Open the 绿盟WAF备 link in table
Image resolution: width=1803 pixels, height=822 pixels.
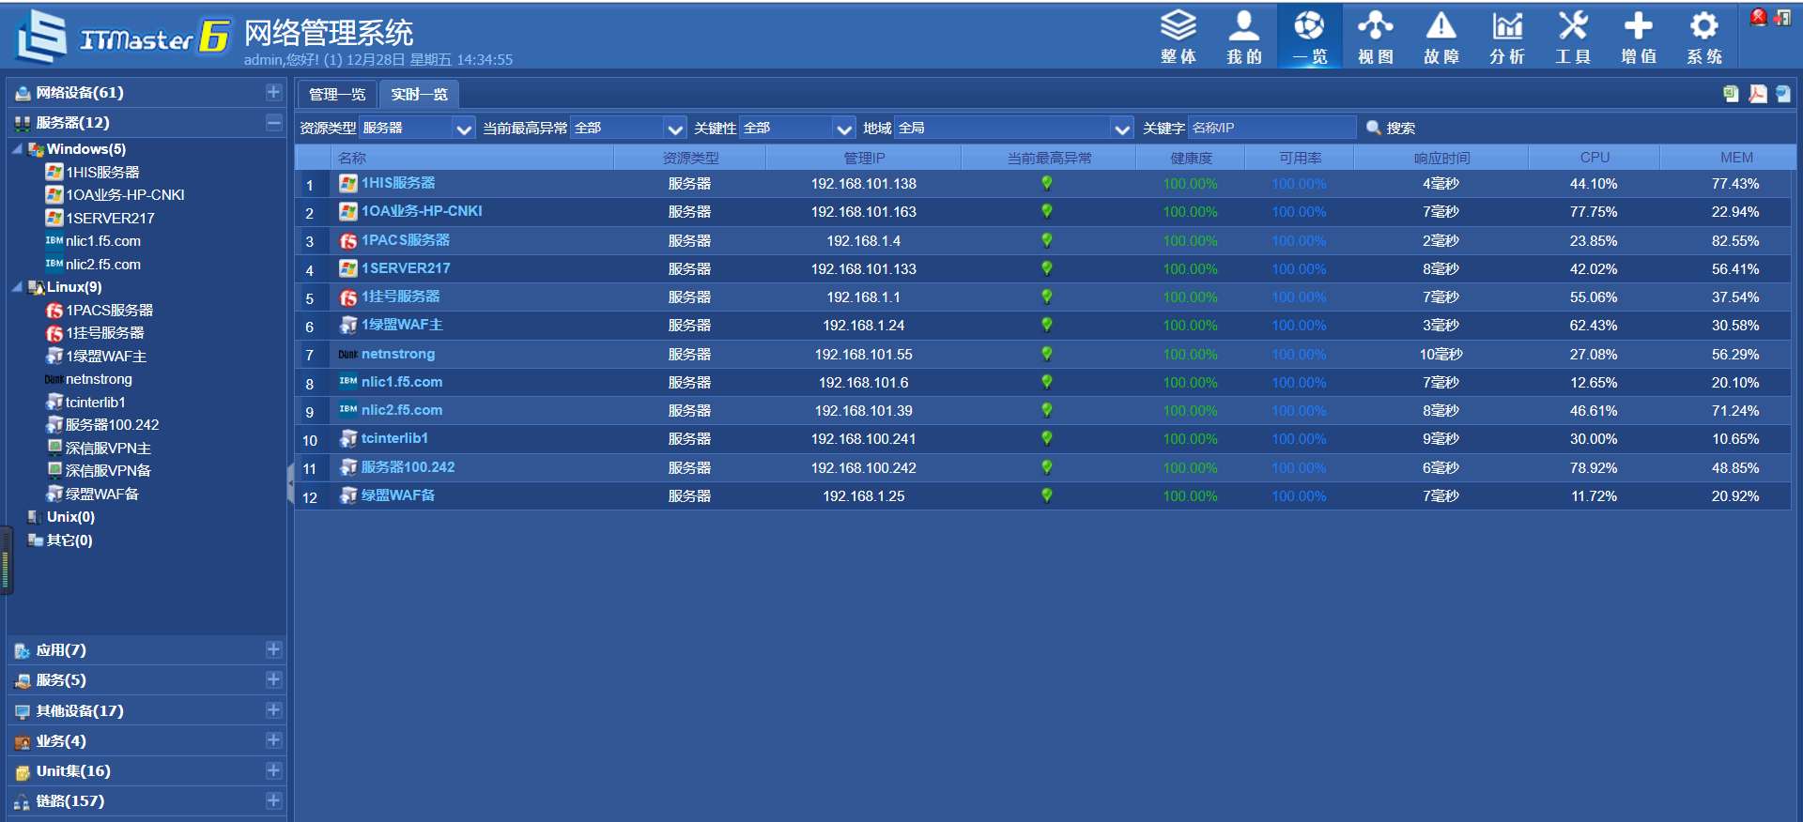pyautogui.click(x=398, y=495)
